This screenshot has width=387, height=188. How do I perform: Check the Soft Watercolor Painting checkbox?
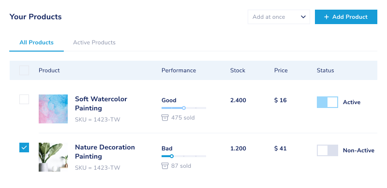[x=24, y=99]
